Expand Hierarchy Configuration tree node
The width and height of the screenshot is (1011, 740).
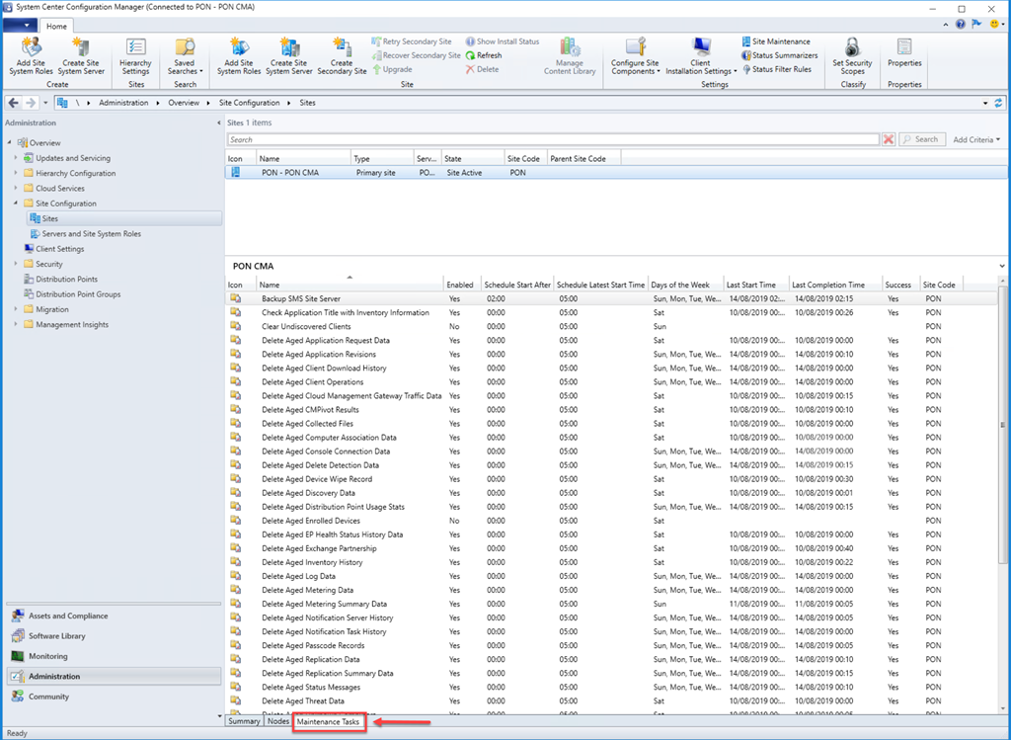point(16,173)
